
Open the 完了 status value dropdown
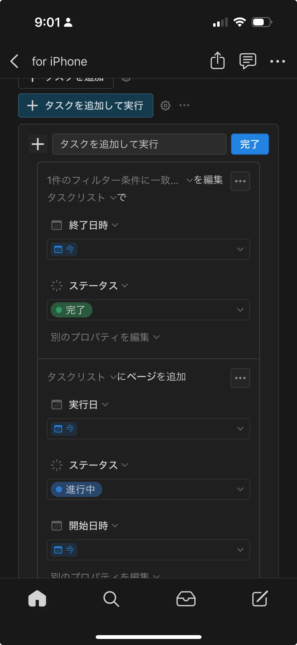148,310
